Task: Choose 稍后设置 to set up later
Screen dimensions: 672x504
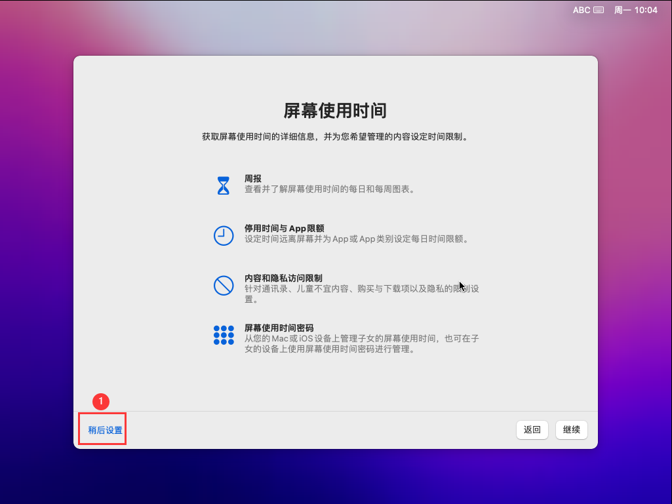Action: point(105,430)
